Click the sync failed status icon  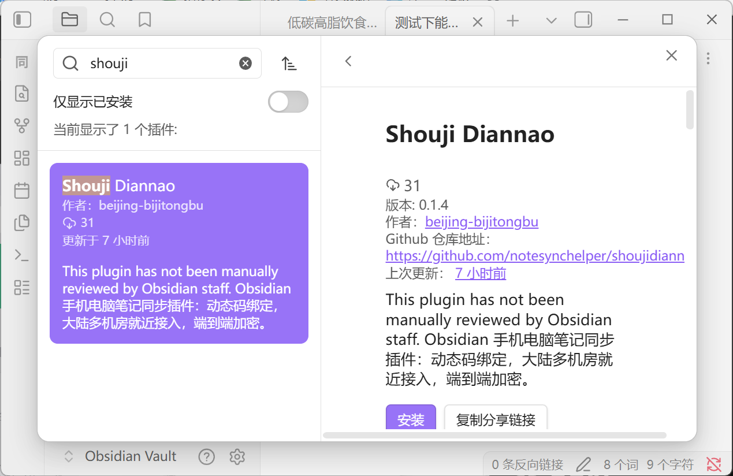[x=714, y=463]
